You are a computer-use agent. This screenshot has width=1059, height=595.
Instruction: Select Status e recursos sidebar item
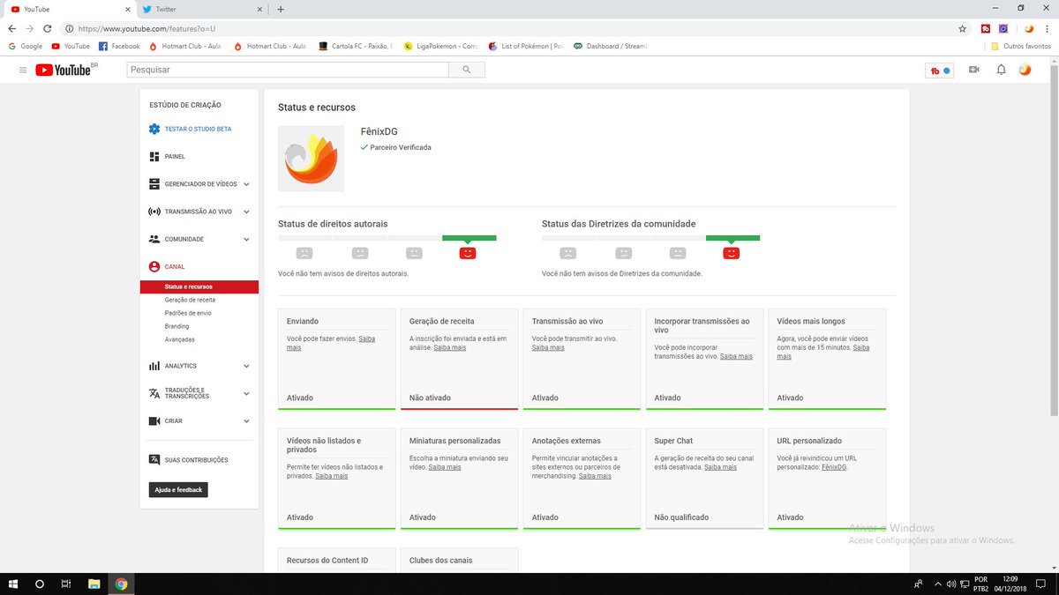pos(199,286)
